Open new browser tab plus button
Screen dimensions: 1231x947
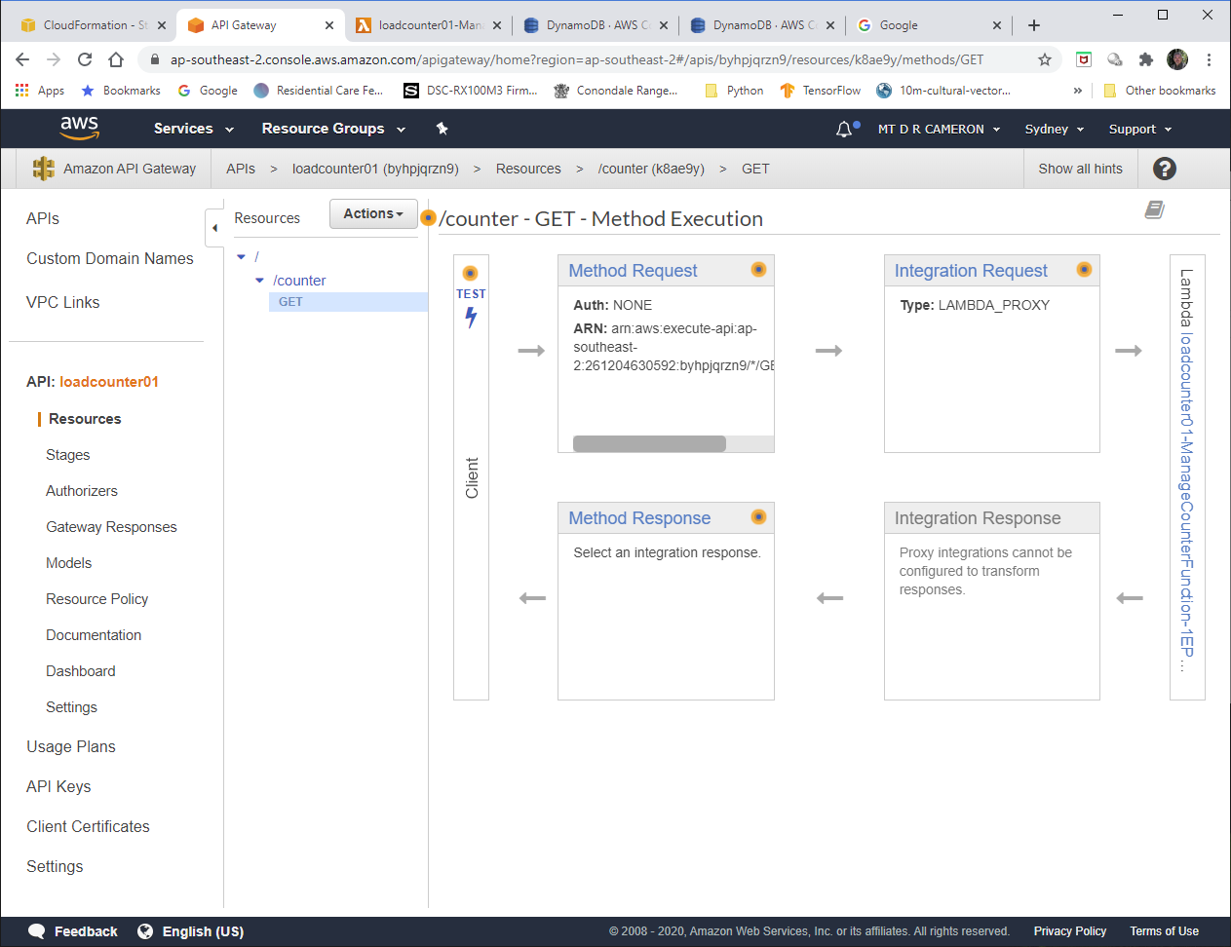tap(1034, 25)
